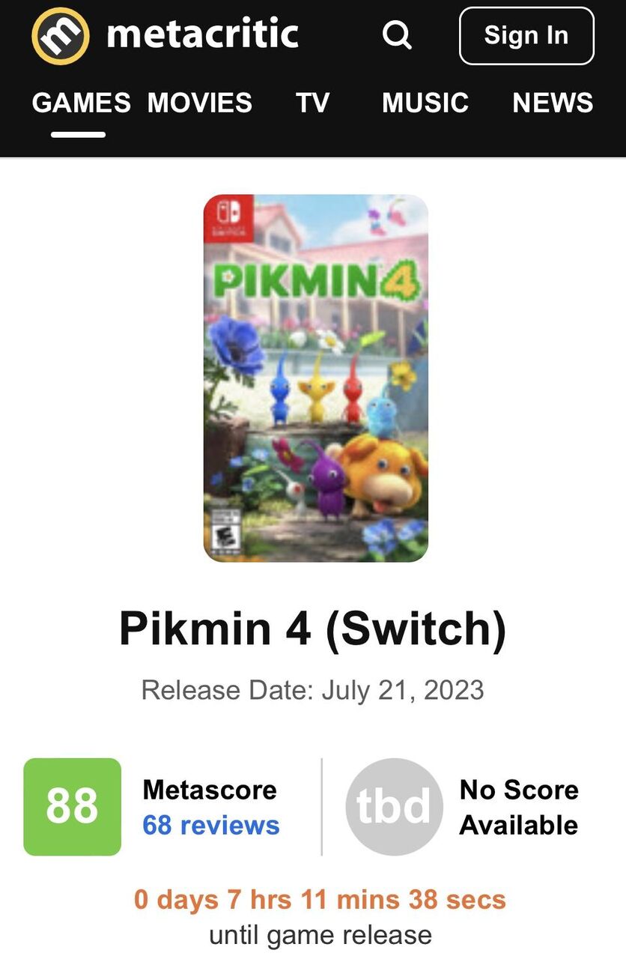Viewport: 626px width, 959px height.
Task: Click the Sign In button
Action: coord(526,35)
